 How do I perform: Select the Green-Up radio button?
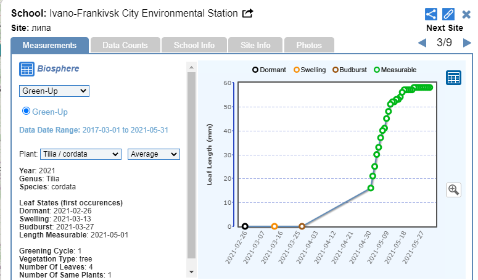(26, 111)
